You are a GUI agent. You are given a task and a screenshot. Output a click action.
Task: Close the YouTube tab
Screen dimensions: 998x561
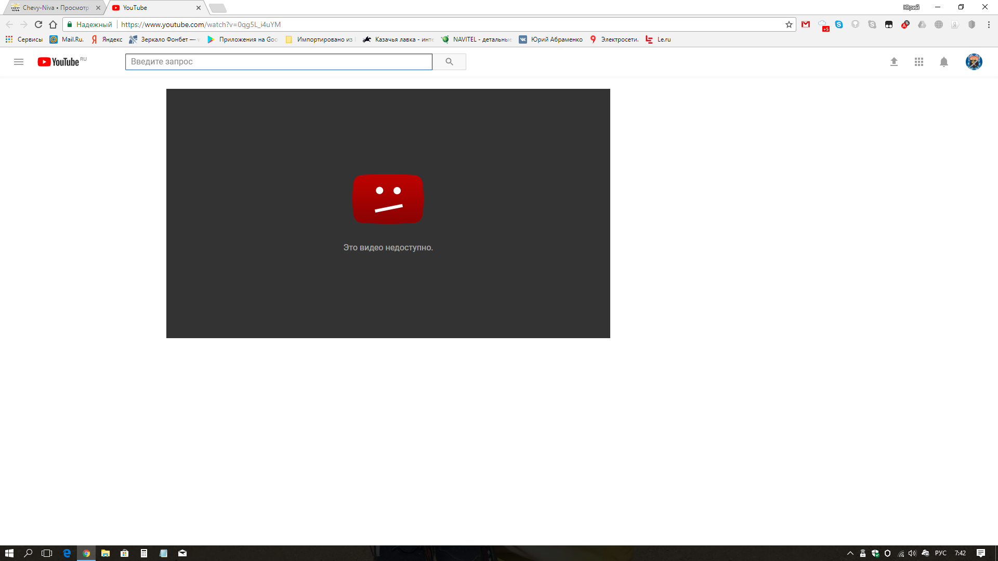(x=199, y=8)
